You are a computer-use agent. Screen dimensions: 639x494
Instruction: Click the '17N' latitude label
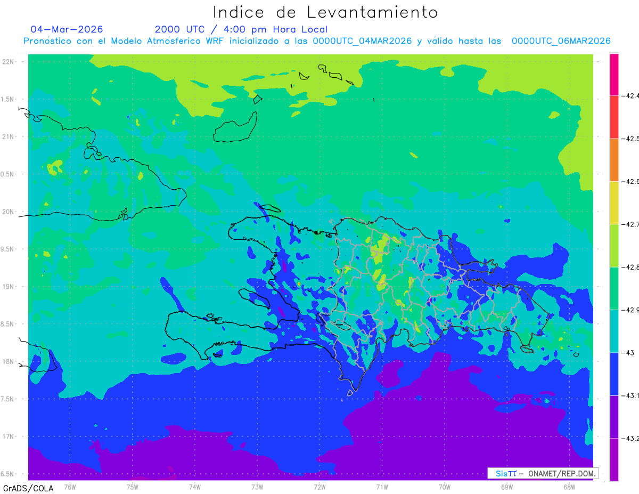click(x=9, y=436)
